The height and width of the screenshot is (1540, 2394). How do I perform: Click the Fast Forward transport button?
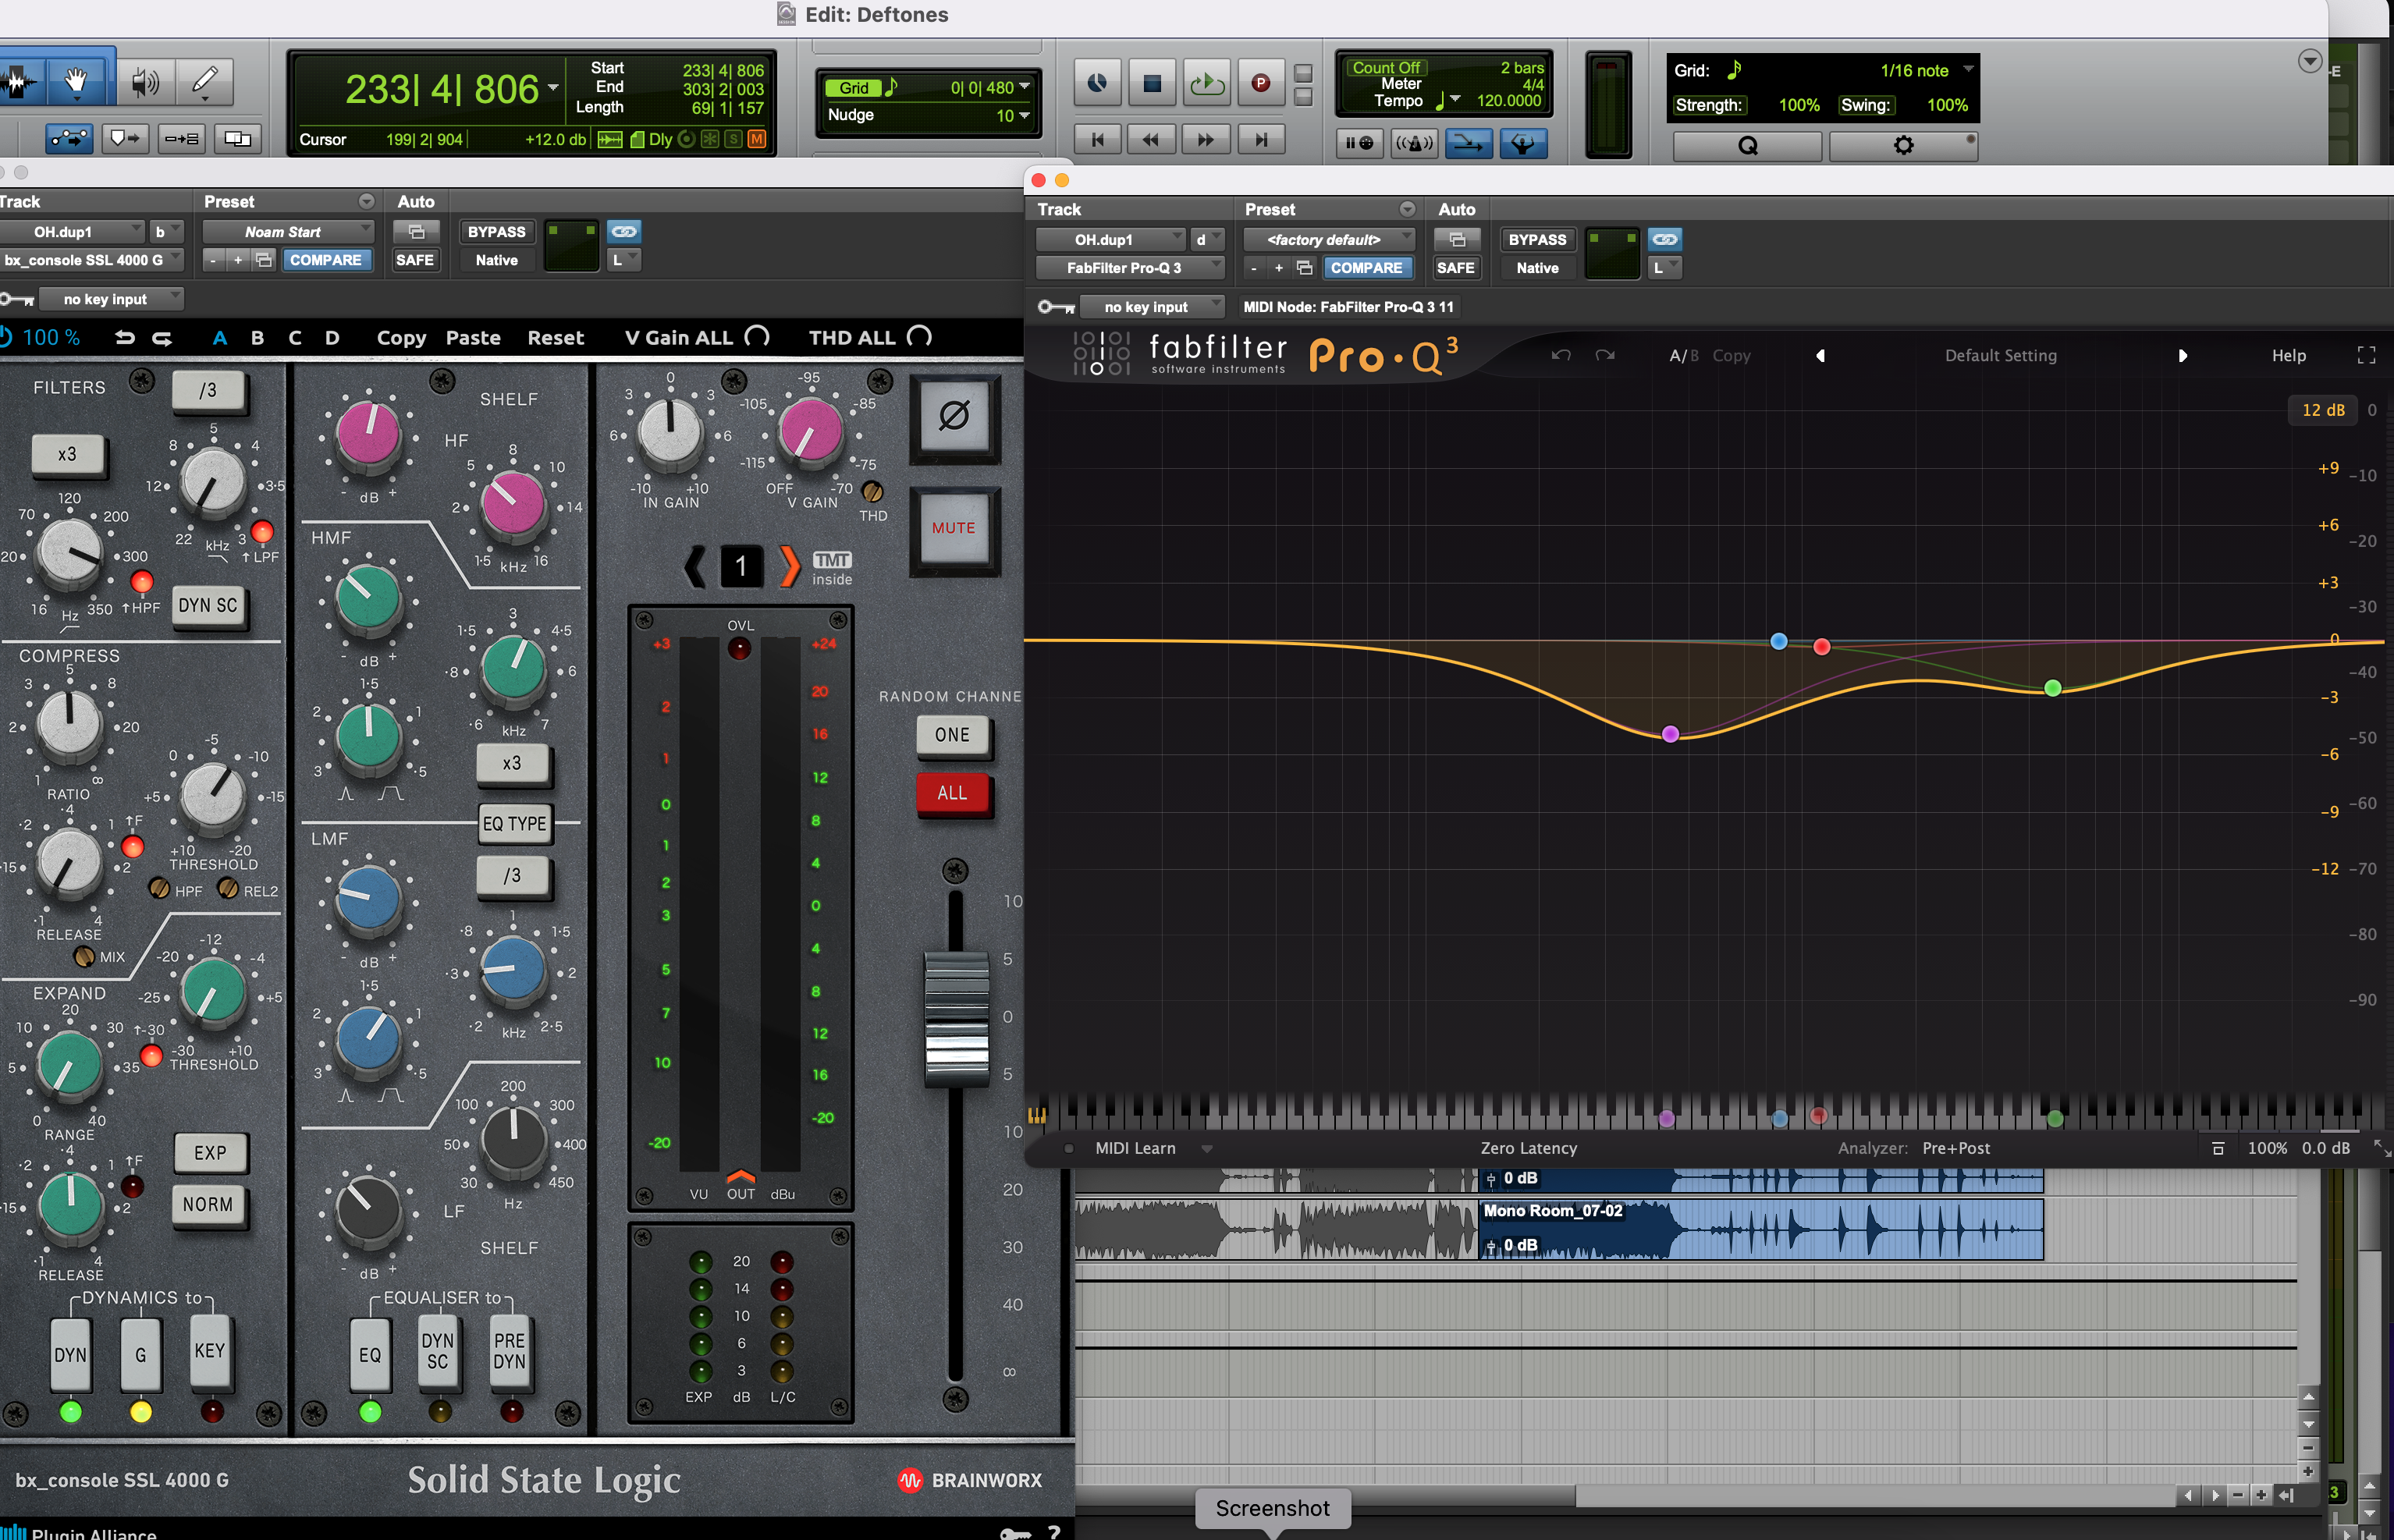click(1206, 140)
